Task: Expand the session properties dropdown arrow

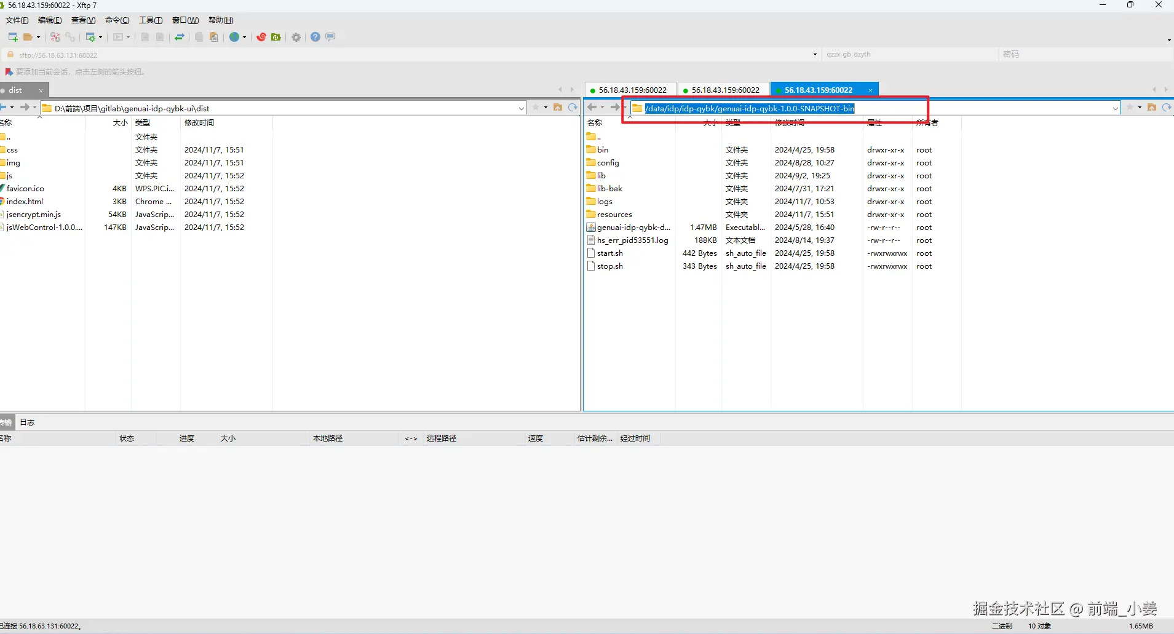Action: [100, 37]
